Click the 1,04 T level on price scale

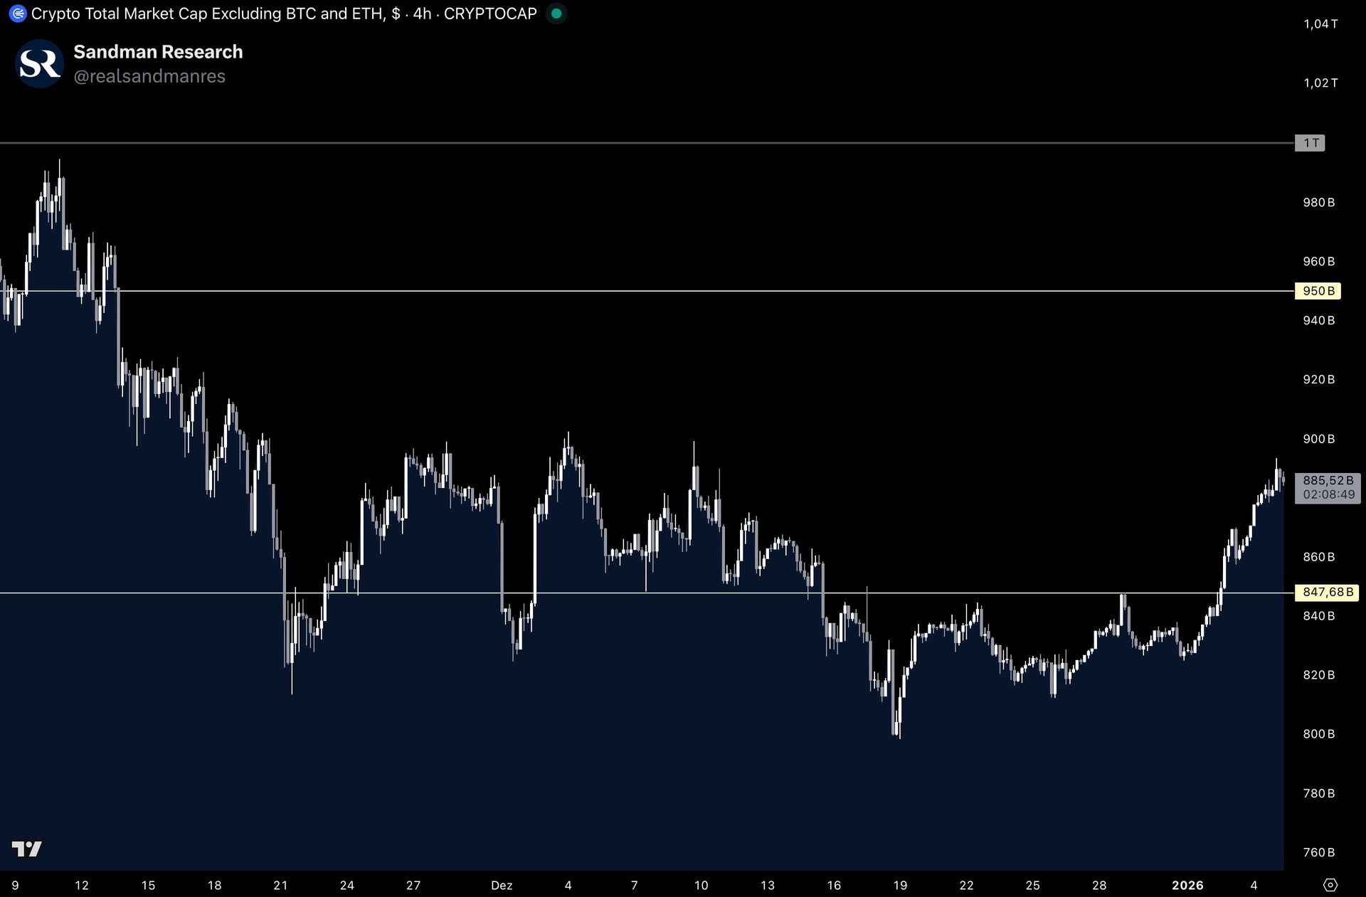point(1320,24)
